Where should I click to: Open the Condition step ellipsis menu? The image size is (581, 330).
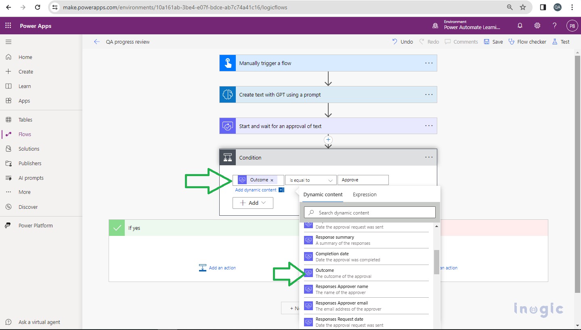click(x=429, y=158)
